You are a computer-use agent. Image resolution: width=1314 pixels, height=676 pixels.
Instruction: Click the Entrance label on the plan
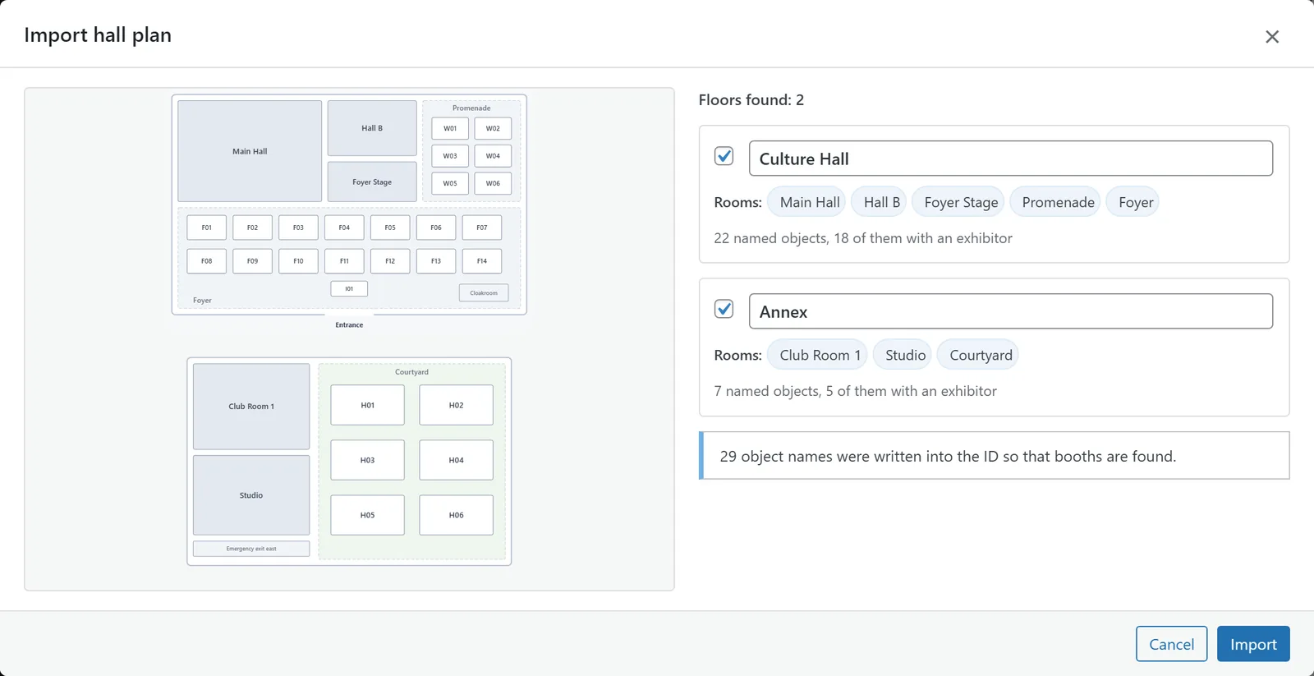[x=349, y=325]
